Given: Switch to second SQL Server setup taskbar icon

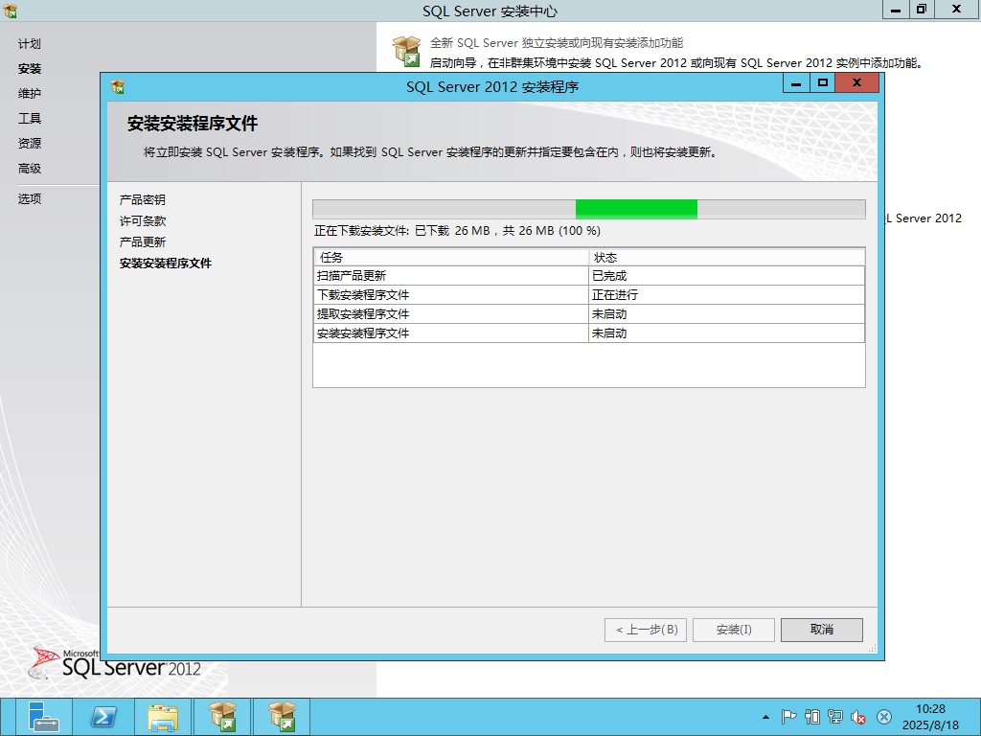Looking at the screenshot, I should pyautogui.click(x=282, y=717).
